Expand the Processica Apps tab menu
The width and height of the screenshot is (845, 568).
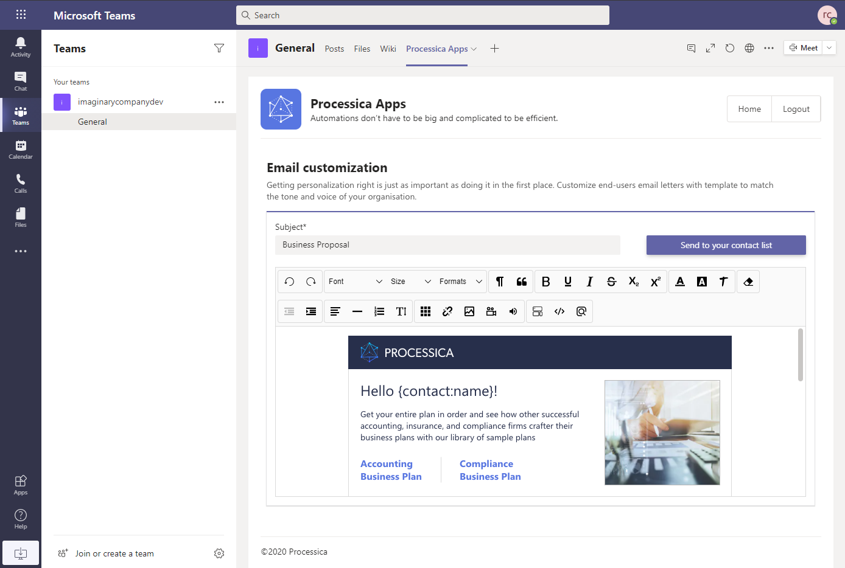coord(474,49)
